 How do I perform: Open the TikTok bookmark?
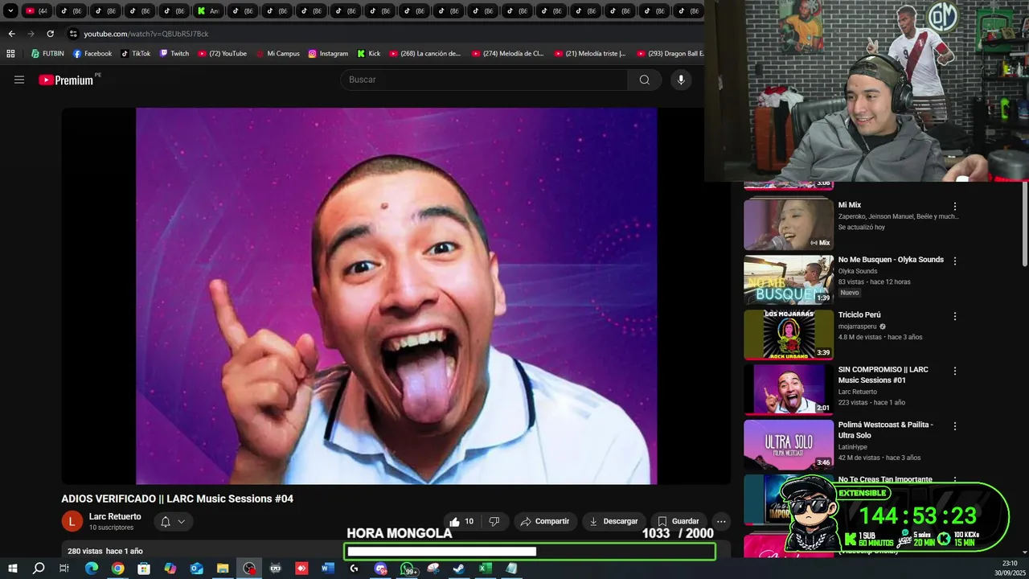point(136,54)
